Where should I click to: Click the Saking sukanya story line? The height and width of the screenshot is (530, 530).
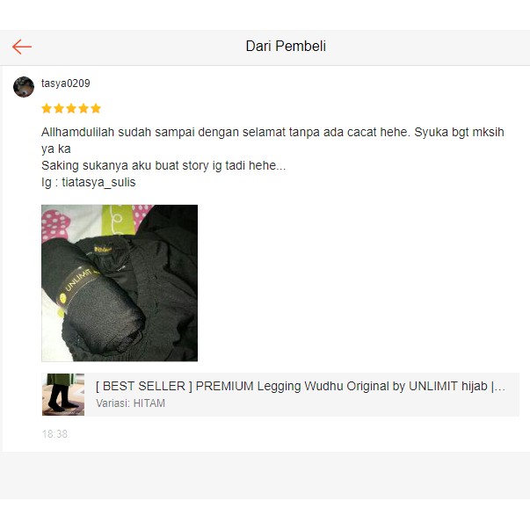pyautogui.click(x=163, y=165)
